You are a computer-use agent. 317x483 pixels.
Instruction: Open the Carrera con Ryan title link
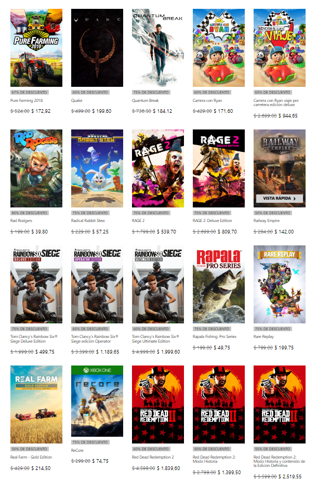207,100
